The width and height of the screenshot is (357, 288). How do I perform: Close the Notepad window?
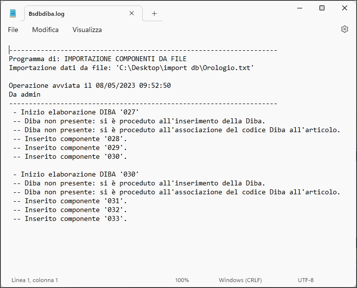point(345,8)
